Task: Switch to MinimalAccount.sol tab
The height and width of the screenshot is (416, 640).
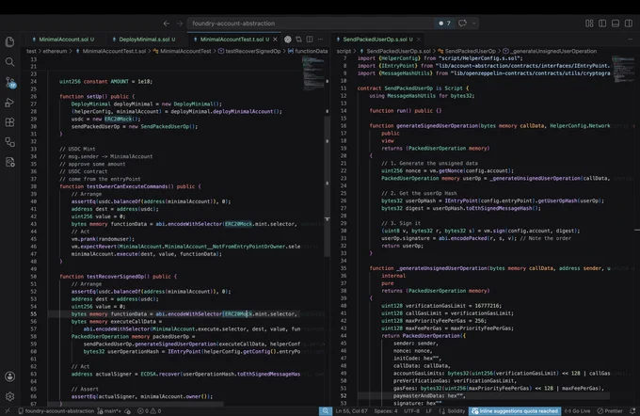Action: [63, 40]
